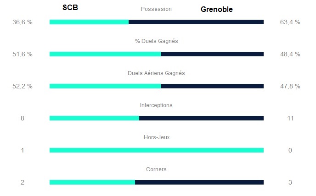Screen dimensions: 316x196
Task: Click the 51,6 % duels won value
Action: (22, 54)
